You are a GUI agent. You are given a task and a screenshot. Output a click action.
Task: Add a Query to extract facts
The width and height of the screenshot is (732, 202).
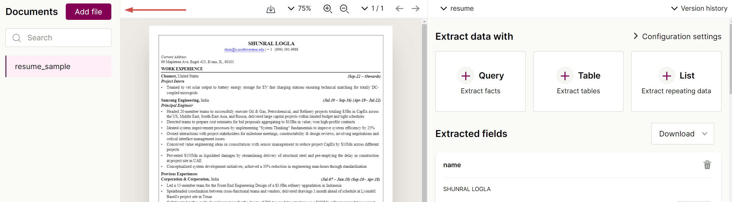pyautogui.click(x=481, y=81)
